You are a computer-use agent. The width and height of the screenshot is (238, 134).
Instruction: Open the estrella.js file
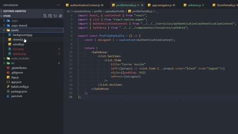point(18,44)
